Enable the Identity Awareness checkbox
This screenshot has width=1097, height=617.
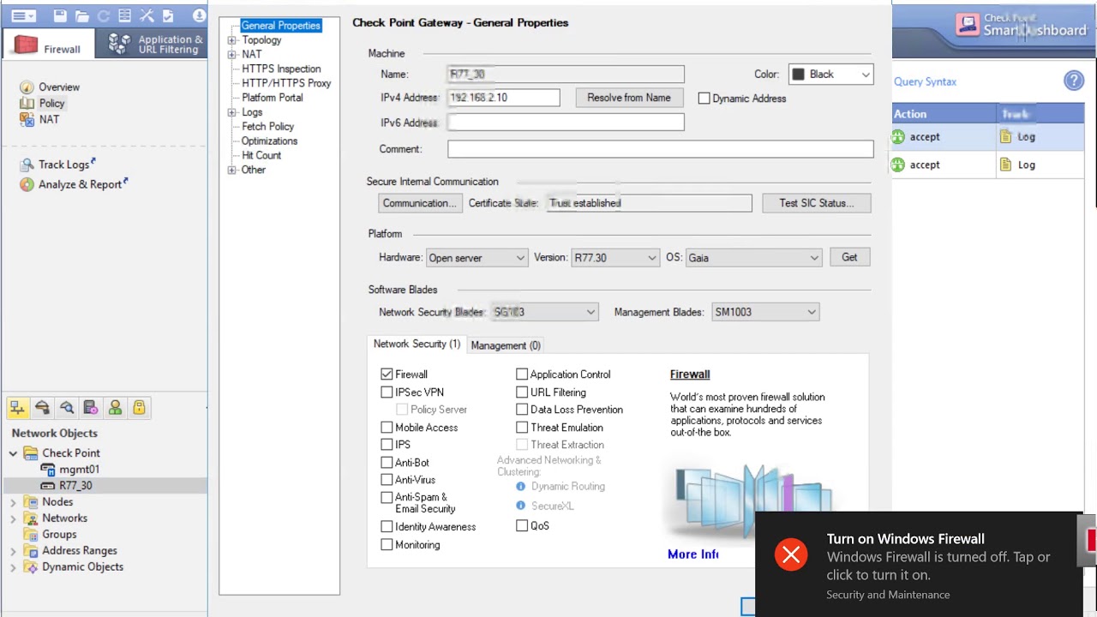[x=387, y=527]
